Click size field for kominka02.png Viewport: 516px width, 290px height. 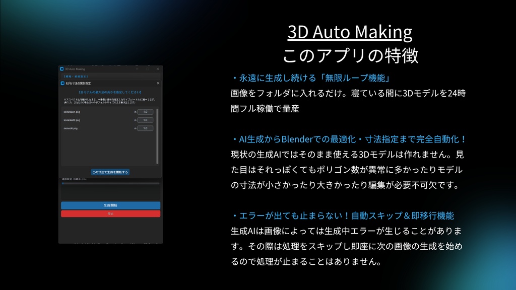(145, 120)
